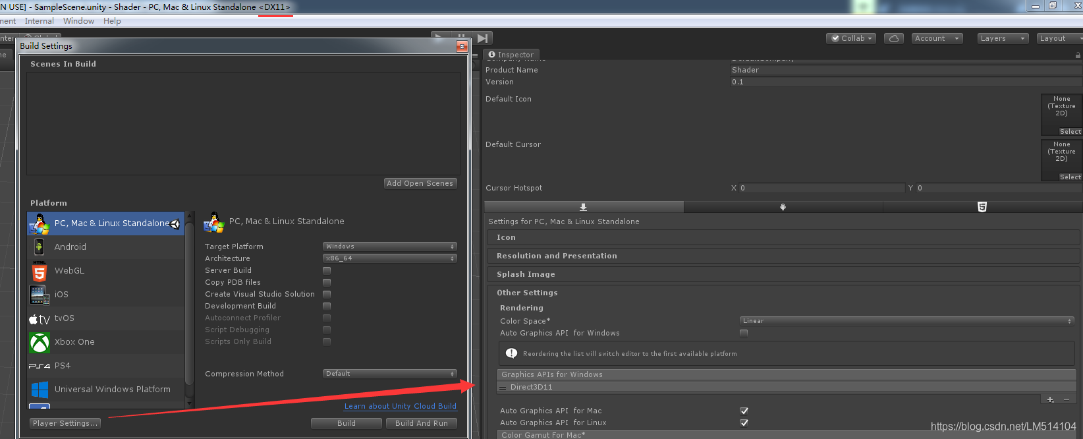The width and height of the screenshot is (1083, 439).
Task: Open the Compression Method dropdown
Action: [x=390, y=374]
